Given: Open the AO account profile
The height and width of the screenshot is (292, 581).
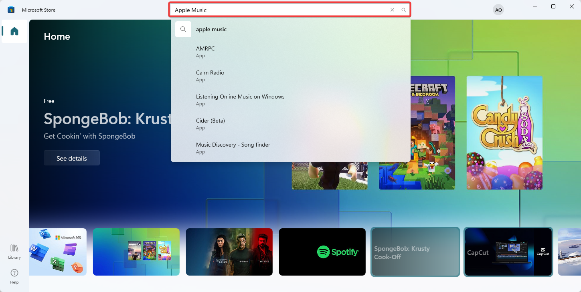Looking at the screenshot, I should tap(498, 10).
